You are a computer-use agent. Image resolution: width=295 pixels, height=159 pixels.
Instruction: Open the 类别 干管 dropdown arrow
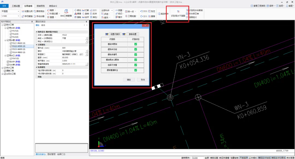pos(87,38)
